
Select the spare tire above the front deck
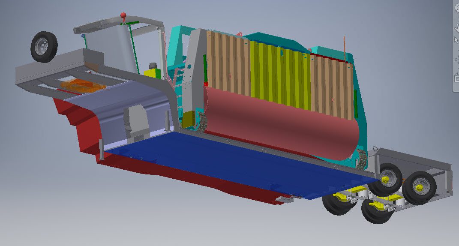coord(44,47)
